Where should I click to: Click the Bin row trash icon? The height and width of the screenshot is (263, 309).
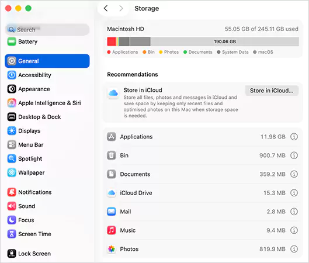click(112, 155)
